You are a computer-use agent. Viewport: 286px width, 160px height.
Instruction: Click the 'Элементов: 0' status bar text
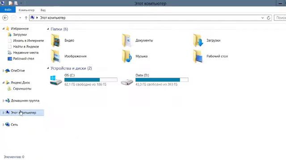[14, 157]
